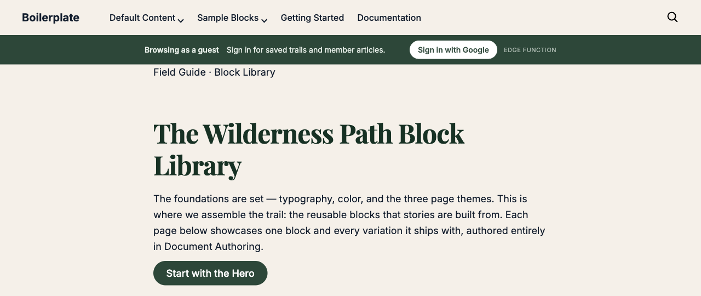Open the site search magnifier icon
This screenshot has width=701, height=296.
click(x=673, y=17)
